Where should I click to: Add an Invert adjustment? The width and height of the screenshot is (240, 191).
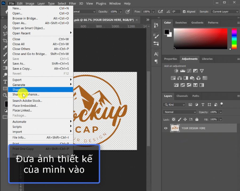click(x=176, y=85)
